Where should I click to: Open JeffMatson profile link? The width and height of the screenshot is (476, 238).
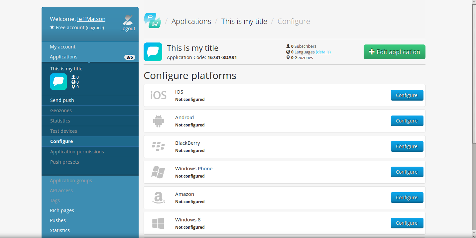91,19
